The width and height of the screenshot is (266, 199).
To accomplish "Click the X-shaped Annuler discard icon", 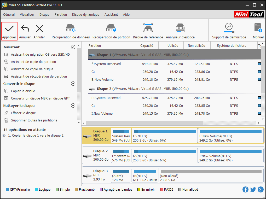I will [x=39, y=28].
